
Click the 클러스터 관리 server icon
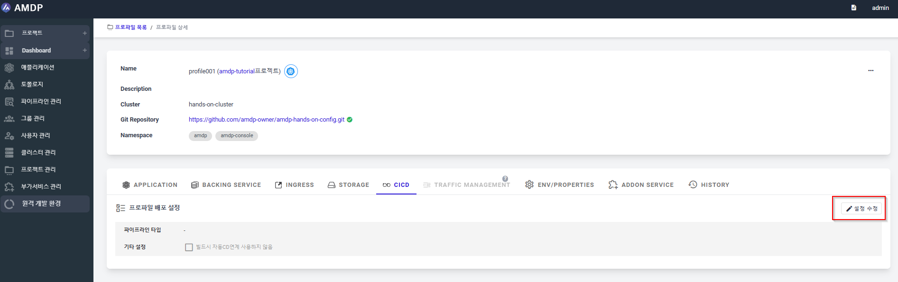point(9,152)
